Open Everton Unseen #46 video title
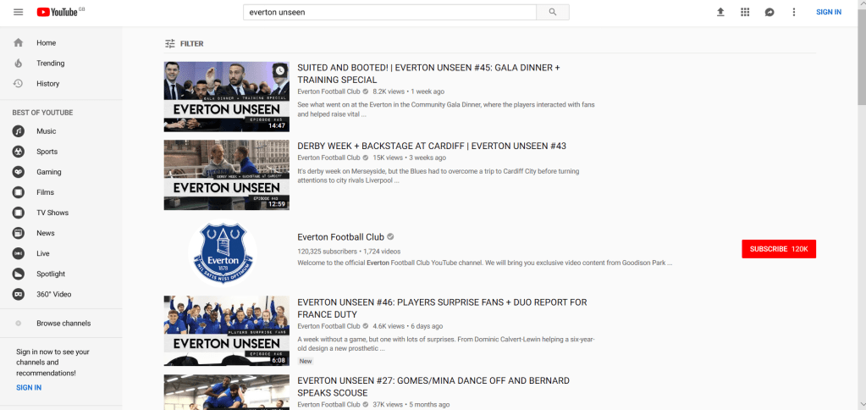Image resolution: width=866 pixels, height=410 pixels. pyautogui.click(x=442, y=302)
